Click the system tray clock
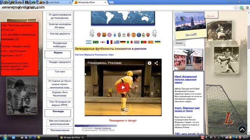 245,137
